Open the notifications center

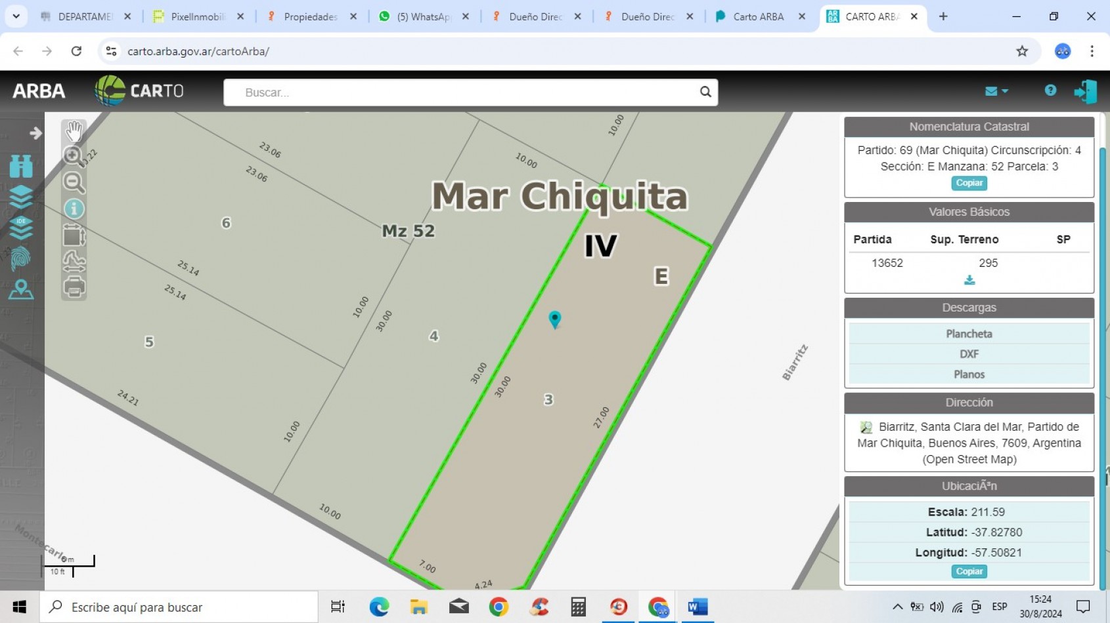click(1083, 607)
